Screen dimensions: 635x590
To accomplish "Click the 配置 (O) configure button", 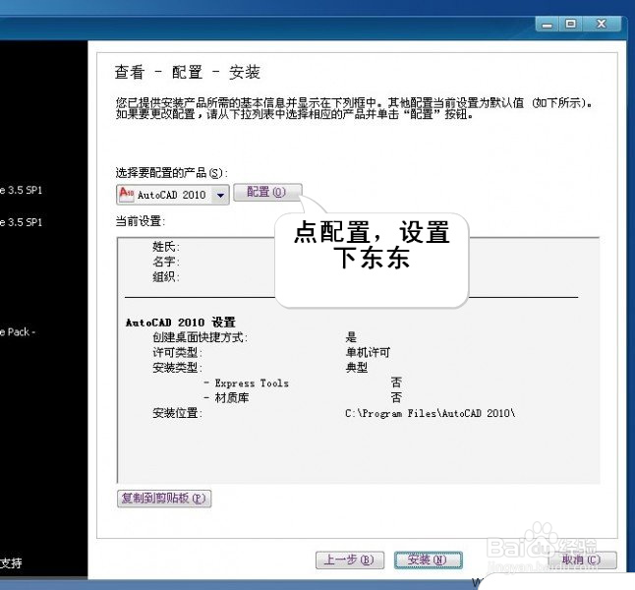I will pos(267,192).
